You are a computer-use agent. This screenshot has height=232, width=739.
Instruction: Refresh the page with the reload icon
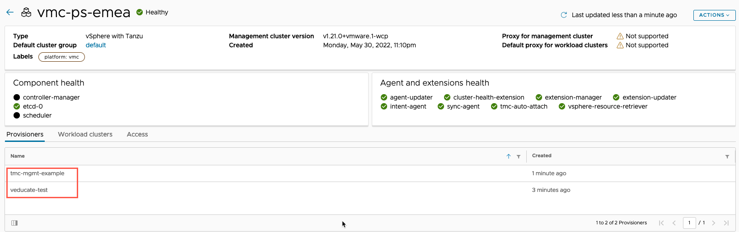[564, 15]
